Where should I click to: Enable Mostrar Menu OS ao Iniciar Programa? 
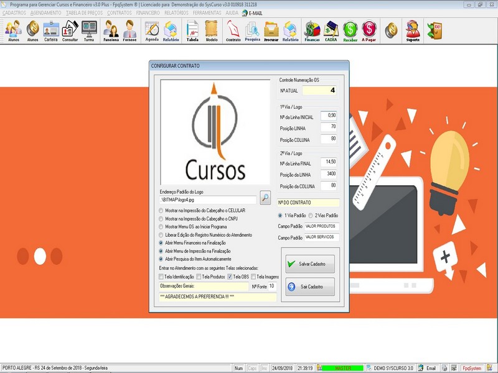[x=162, y=227]
